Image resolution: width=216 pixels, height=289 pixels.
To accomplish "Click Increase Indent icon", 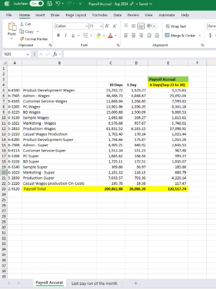I will [x=157, y=36].
